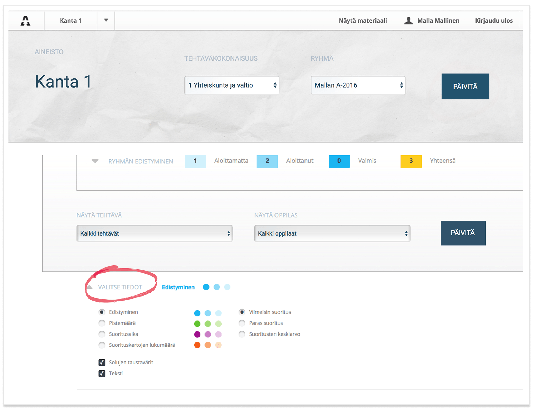Screen dimensions: 536x410
Task: Click the dark purple dot in Suoritusaika row
Action: tap(197, 334)
